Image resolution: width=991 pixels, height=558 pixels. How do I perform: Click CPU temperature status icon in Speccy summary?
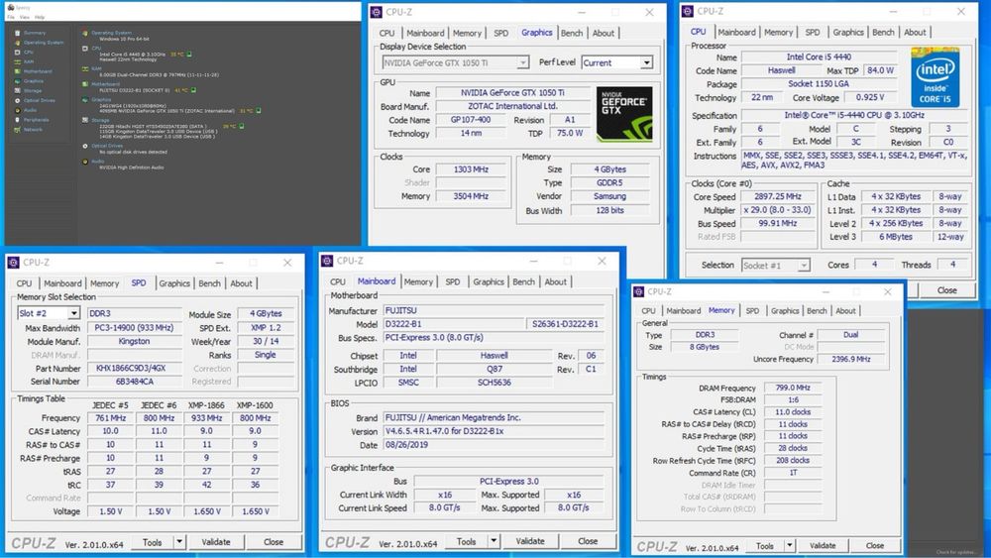[189, 55]
